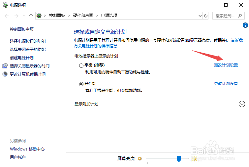The width and height of the screenshot is (249, 167).
Task: Click the back navigation arrow
Action: coord(7,16)
